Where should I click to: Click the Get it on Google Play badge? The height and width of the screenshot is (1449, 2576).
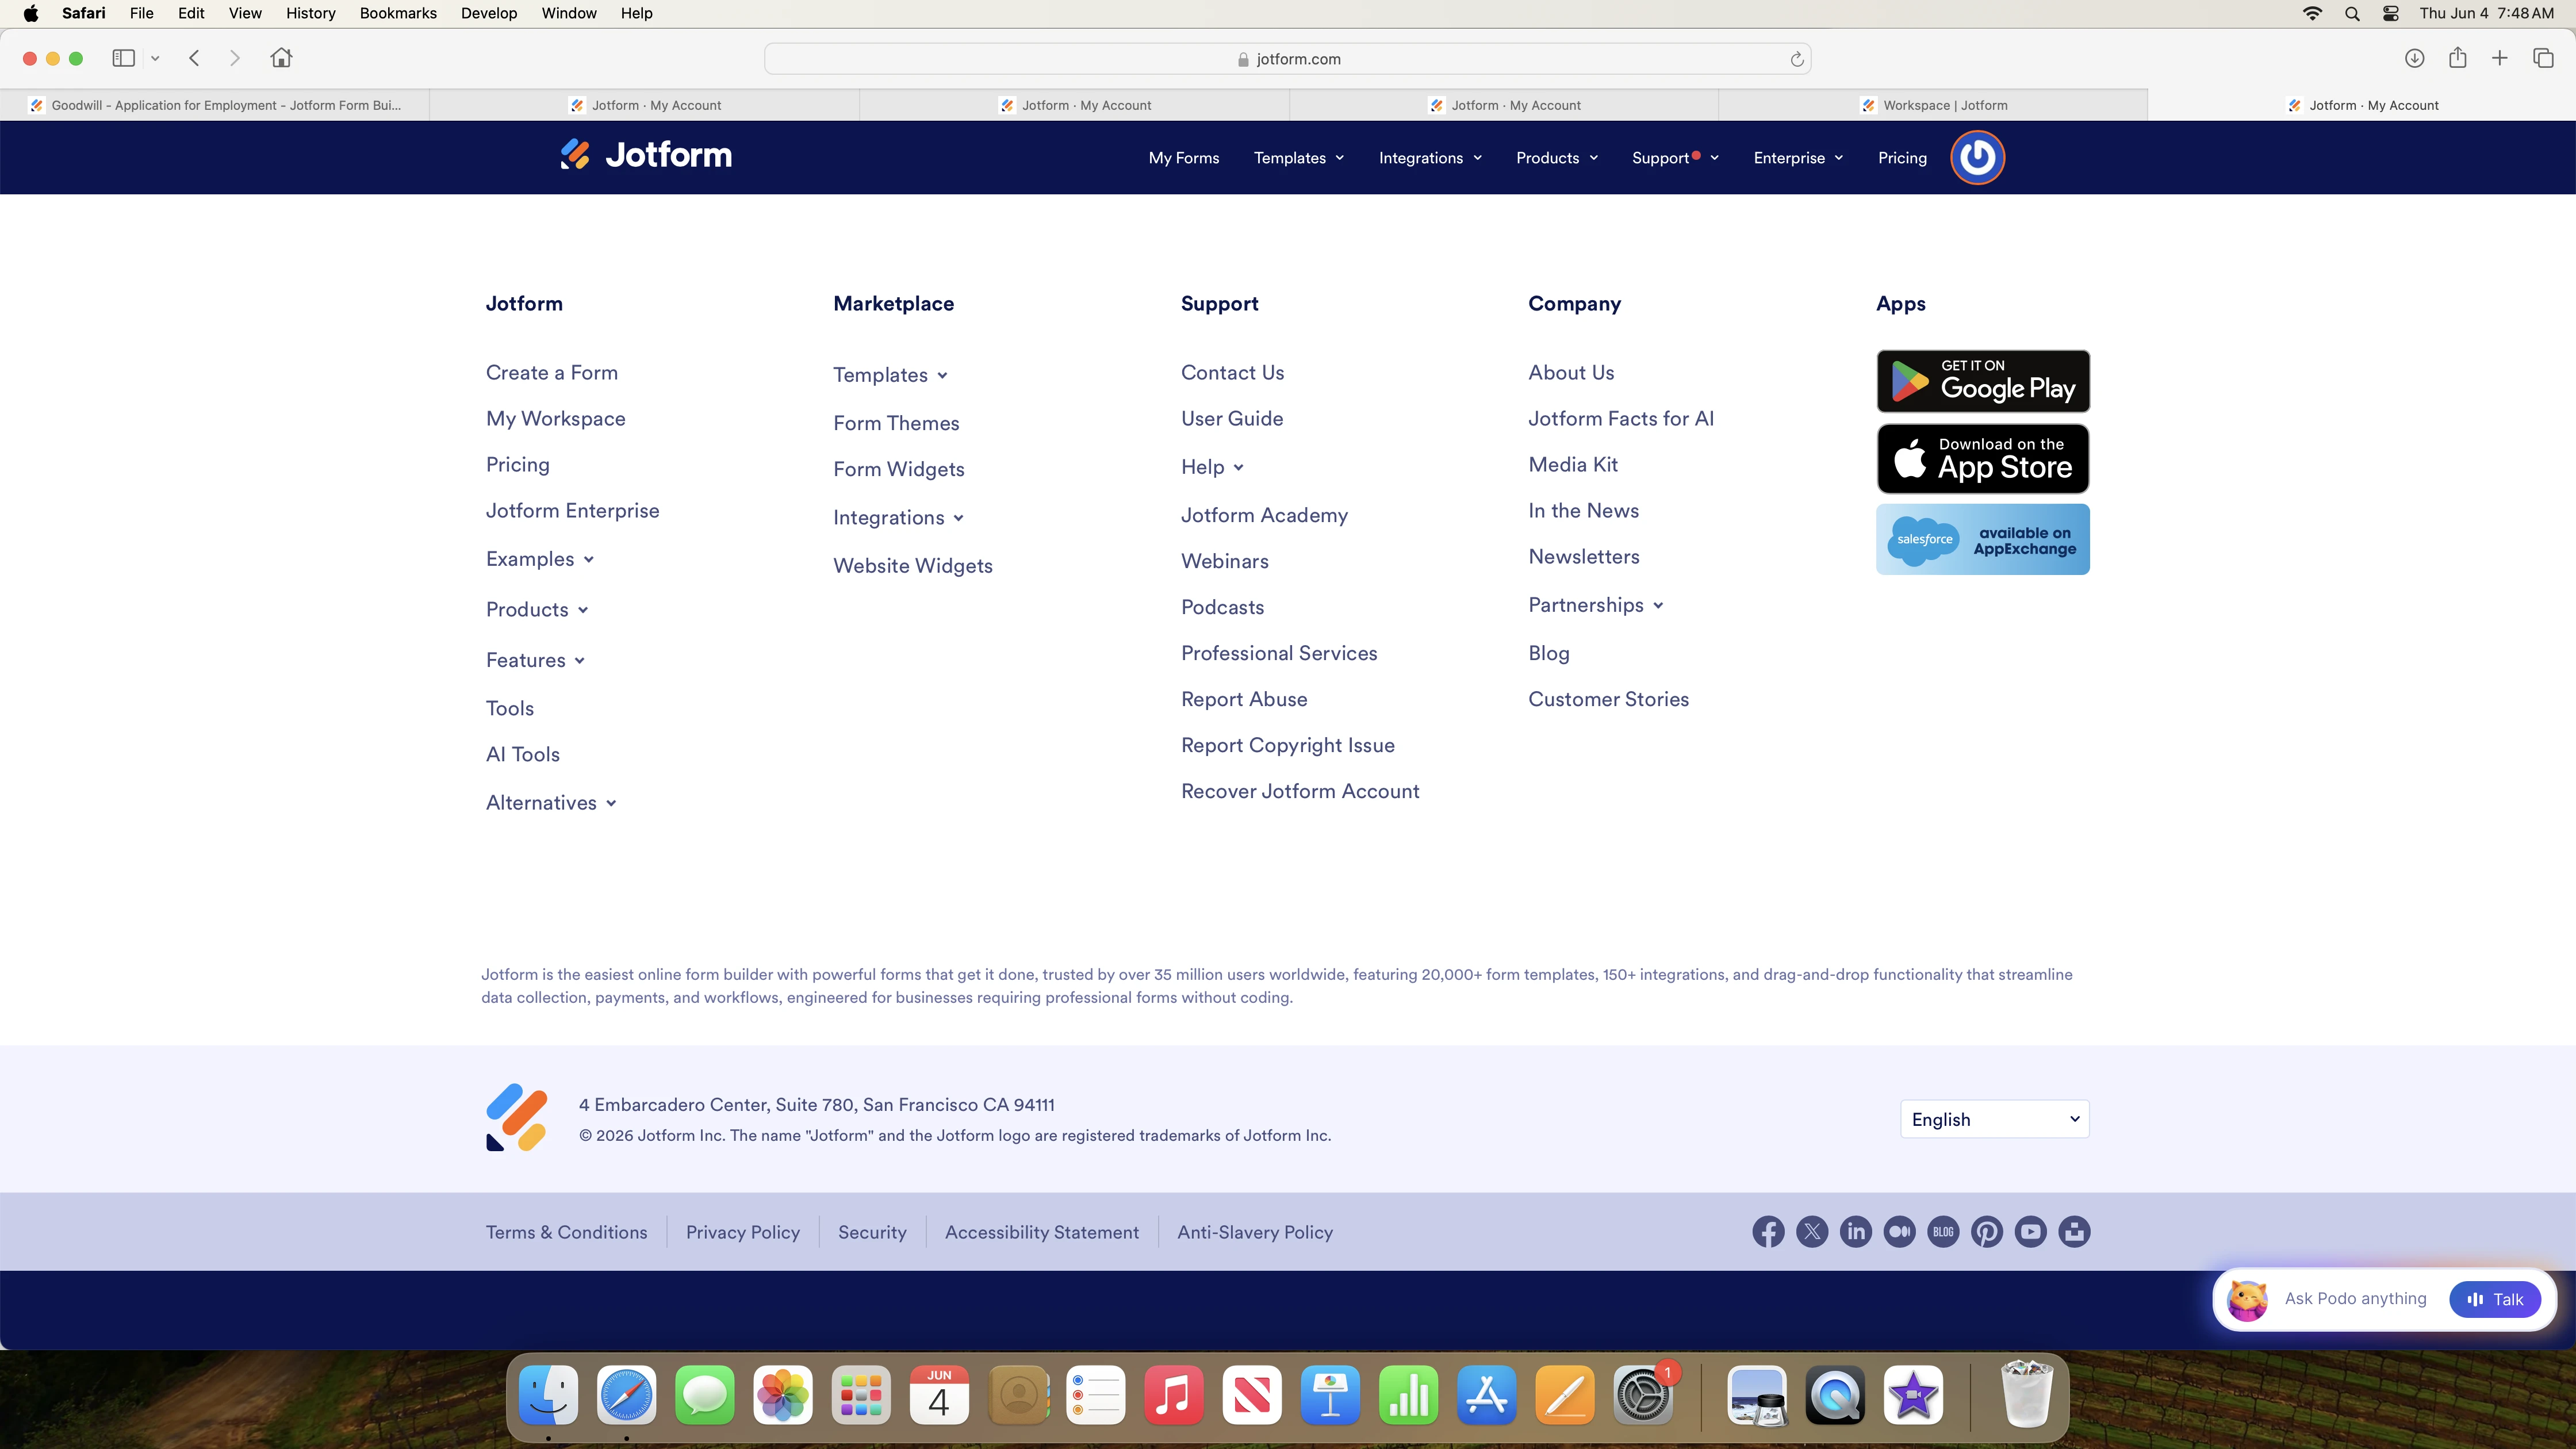[1983, 381]
